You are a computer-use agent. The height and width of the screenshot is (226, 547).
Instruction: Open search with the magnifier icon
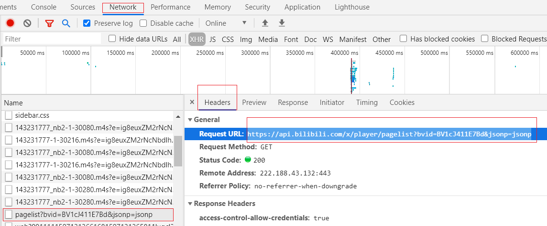pos(66,23)
